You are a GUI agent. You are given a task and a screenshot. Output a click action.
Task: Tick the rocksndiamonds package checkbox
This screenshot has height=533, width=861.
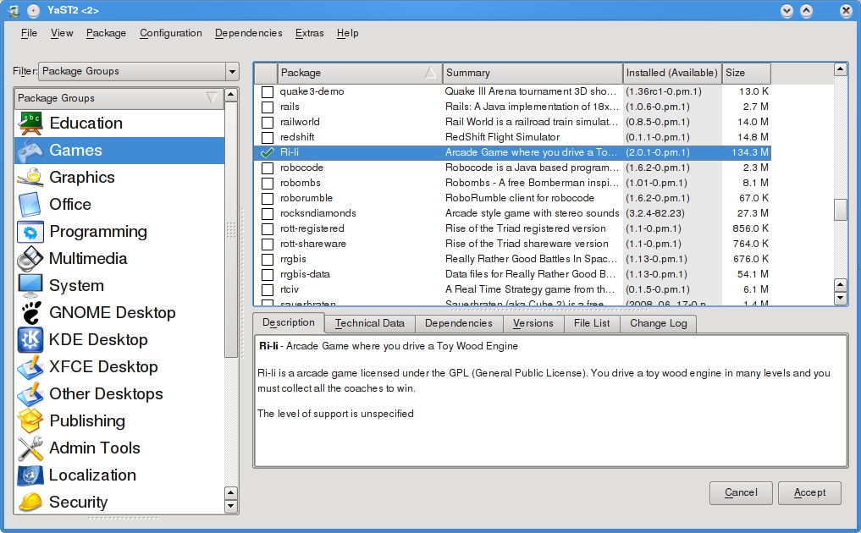tap(268, 213)
